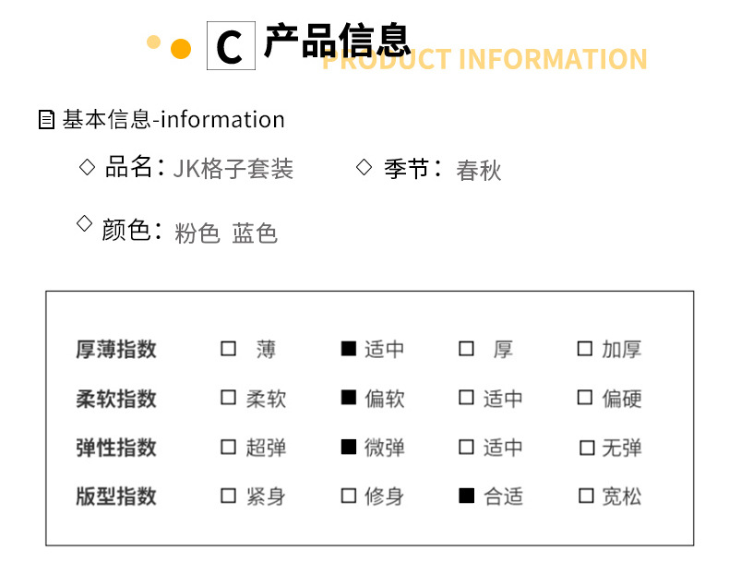Click the large orange dot in header

click(x=181, y=49)
